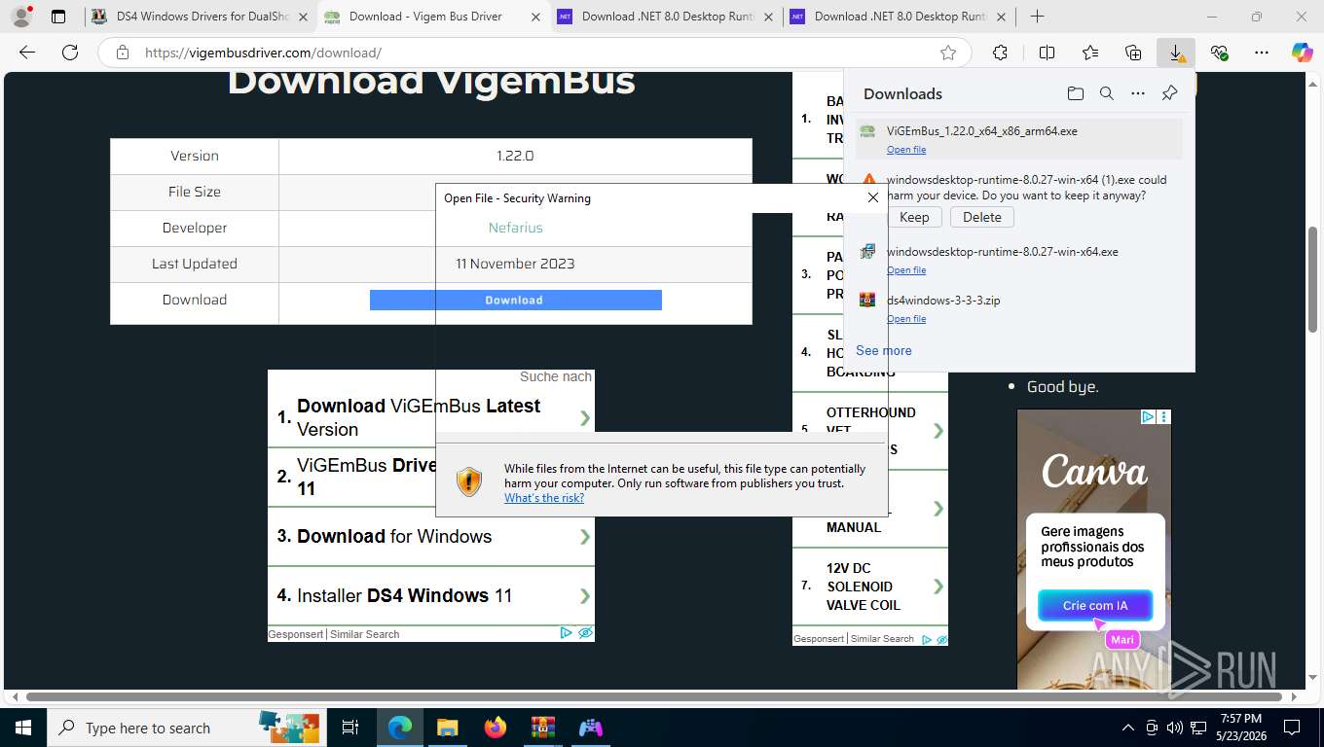This screenshot has width=1324, height=747.
Task: Switch to DS4 Windows Drivers tab
Action: pyautogui.click(x=199, y=17)
